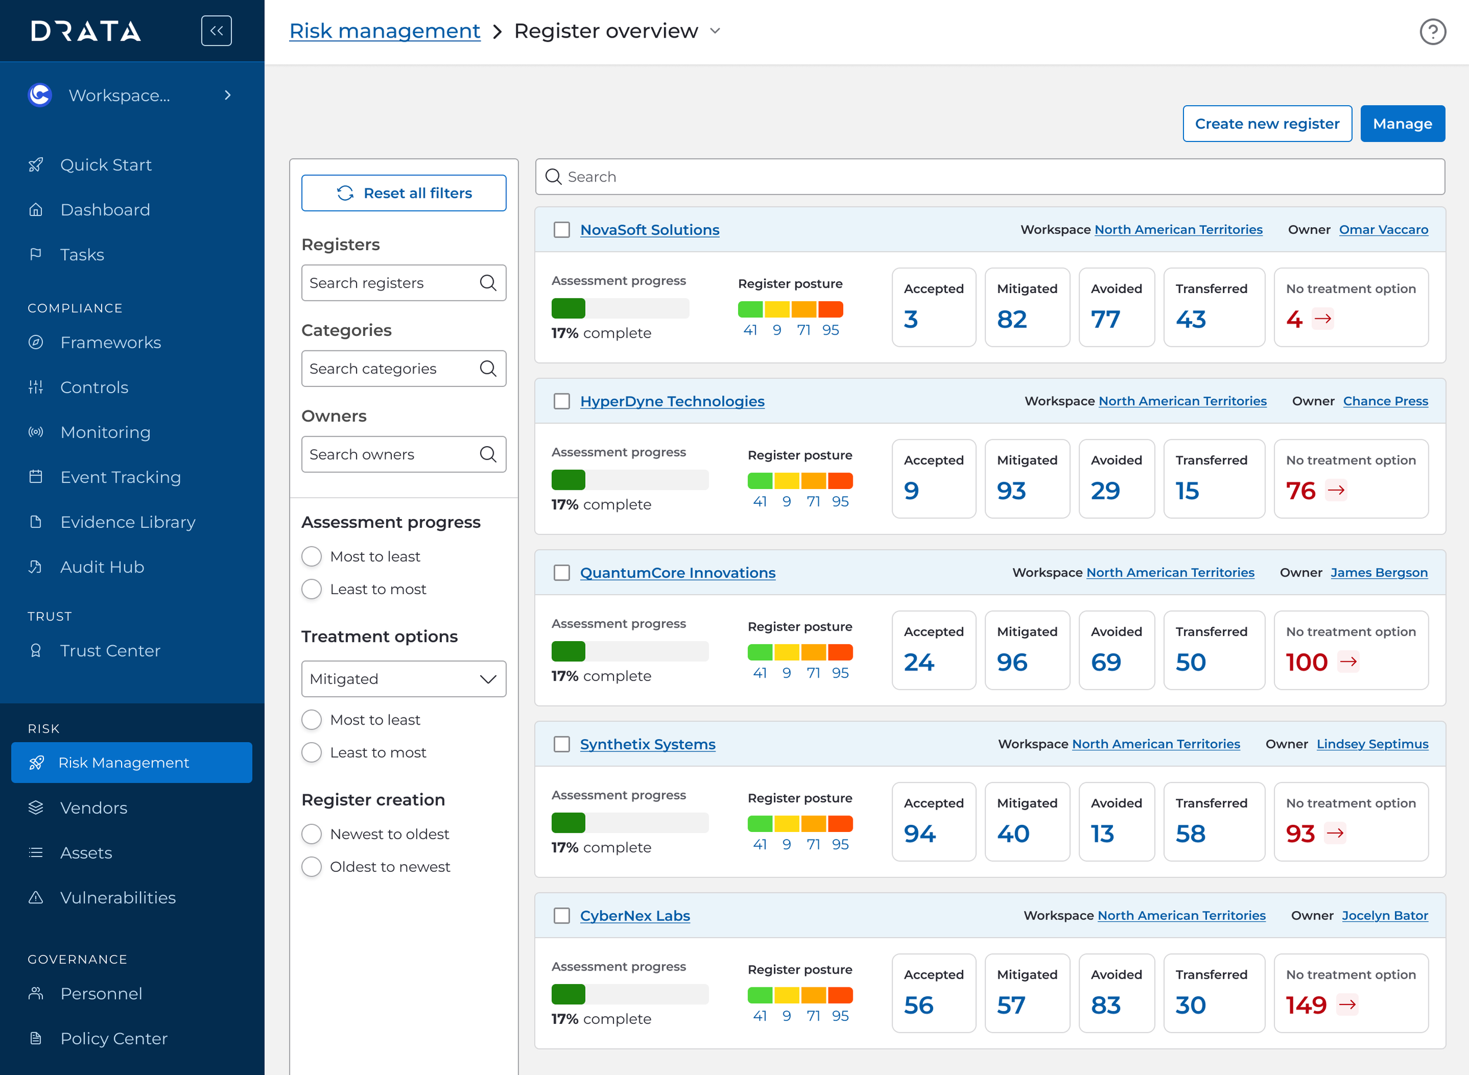Image resolution: width=1469 pixels, height=1075 pixels.
Task: Collapse the sidebar with the double-chevron icon
Action: [216, 31]
